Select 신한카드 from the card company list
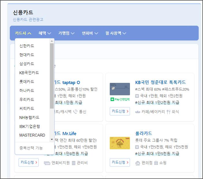Viewport: 203px width, 179px height. click(x=27, y=46)
